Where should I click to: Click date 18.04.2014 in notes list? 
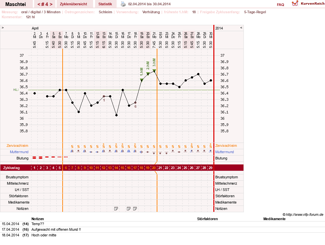10,235
